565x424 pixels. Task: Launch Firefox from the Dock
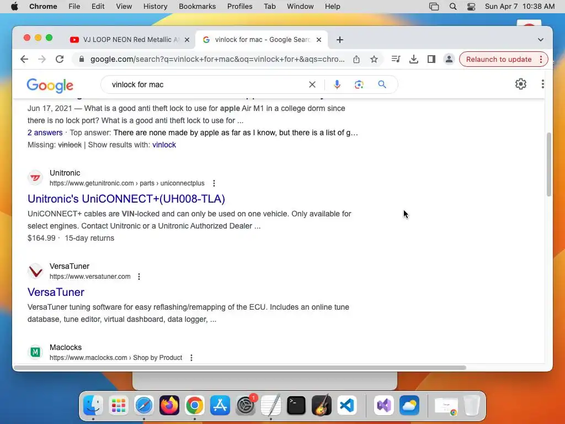click(169, 405)
